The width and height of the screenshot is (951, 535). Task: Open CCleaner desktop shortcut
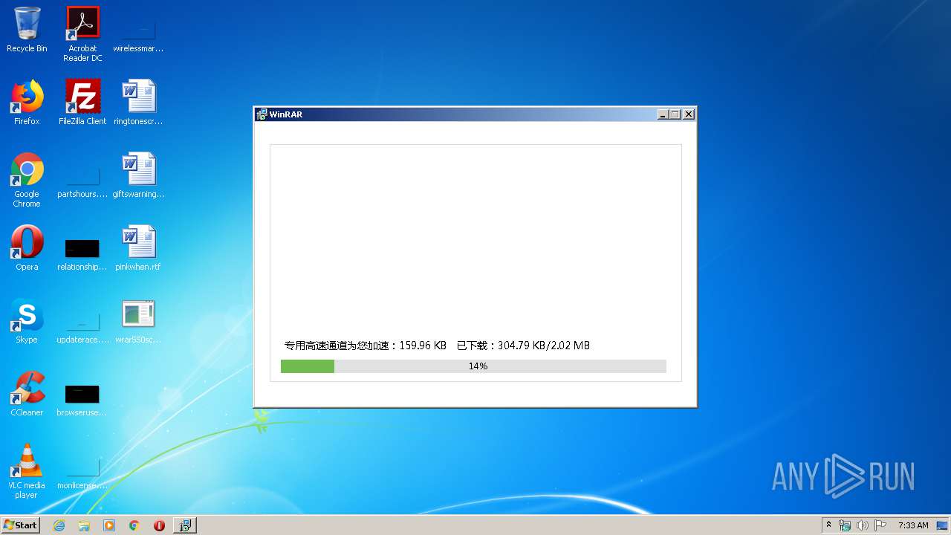(27, 394)
